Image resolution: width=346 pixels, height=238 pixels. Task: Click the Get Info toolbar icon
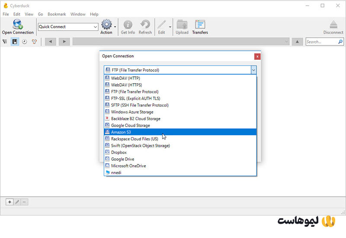pyautogui.click(x=128, y=25)
